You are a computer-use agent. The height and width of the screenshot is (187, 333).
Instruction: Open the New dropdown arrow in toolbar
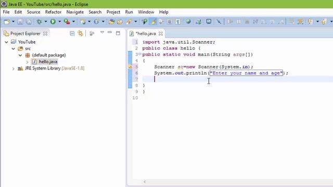[13, 22]
